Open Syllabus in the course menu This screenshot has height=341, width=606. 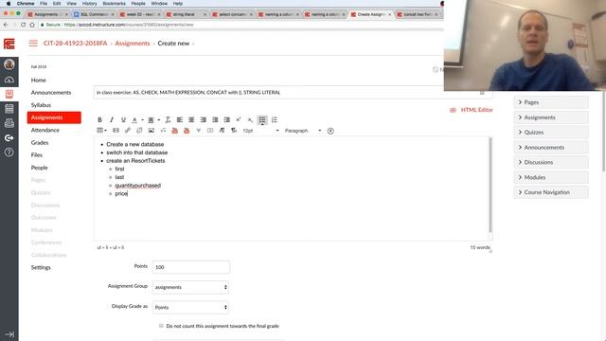point(41,105)
